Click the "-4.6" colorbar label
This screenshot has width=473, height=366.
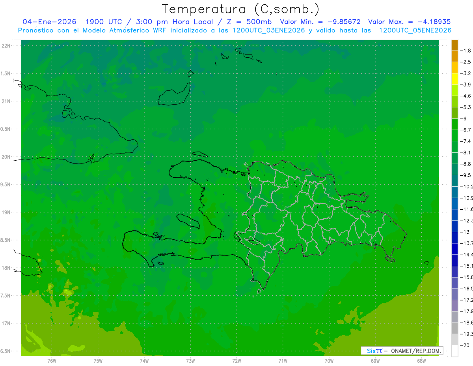[x=466, y=96]
